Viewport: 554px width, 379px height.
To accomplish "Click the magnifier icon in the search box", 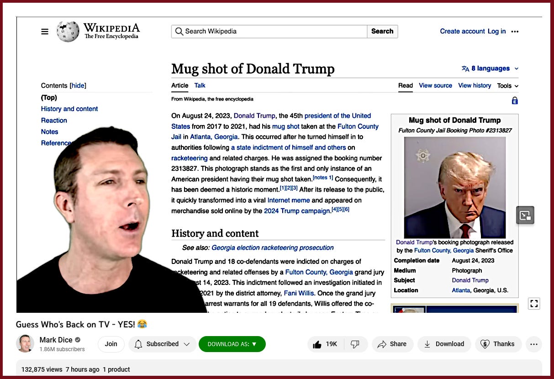I will [179, 32].
